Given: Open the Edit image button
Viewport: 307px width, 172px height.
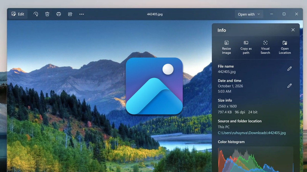Looking at the screenshot, I should click(18, 14).
